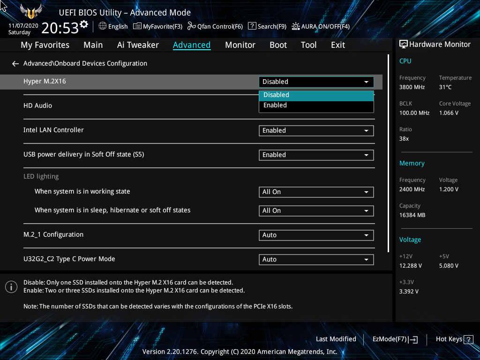The image size is (480, 360).
Task: Click the back arrow beside Onboard Devices Configuration
Action: pos(15,64)
